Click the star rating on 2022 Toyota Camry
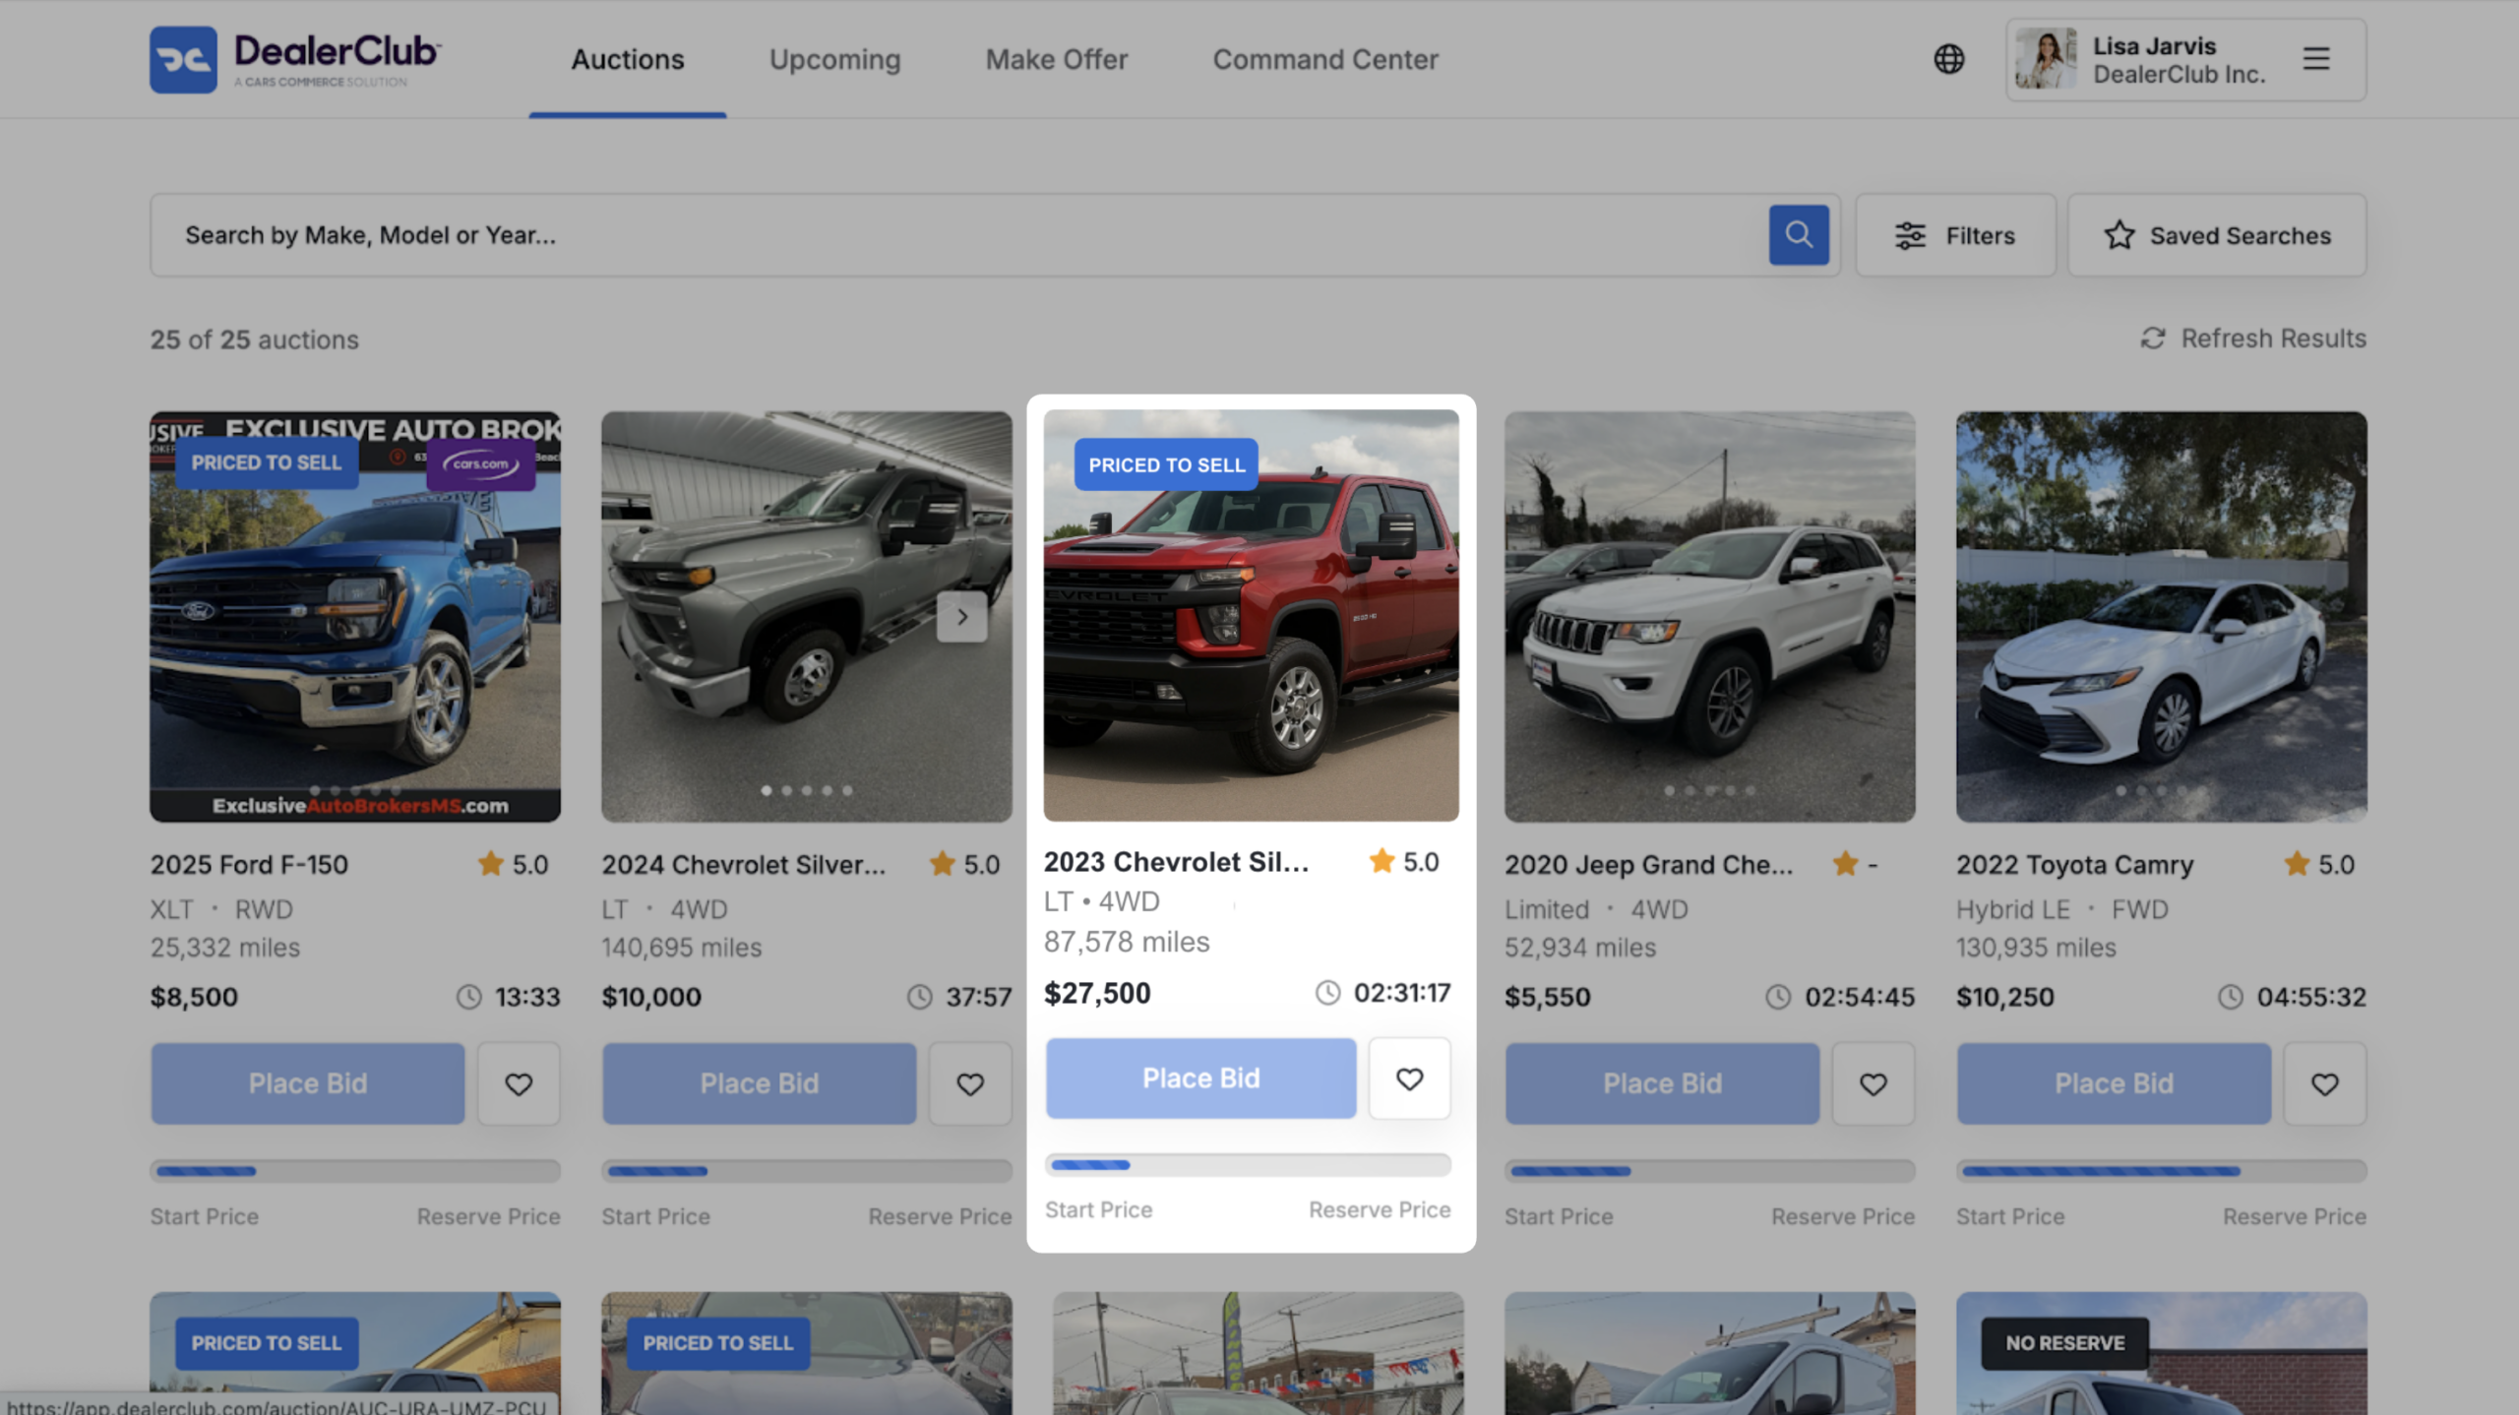Image resolution: width=2519 pixels, height=1415 pixels. click(2319, 864)
